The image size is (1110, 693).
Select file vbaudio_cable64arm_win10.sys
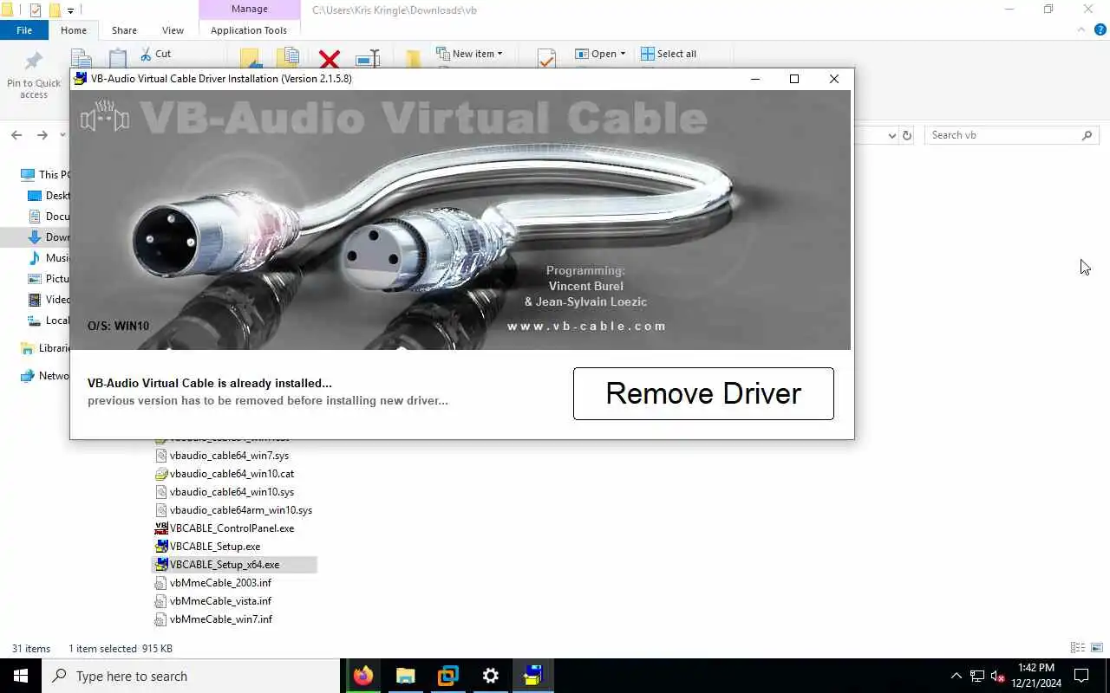233,510
